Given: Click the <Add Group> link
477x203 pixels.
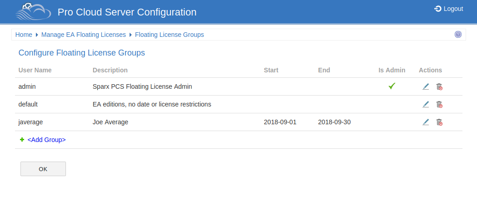Looking at the screenshot, I should tap(46, 140).
